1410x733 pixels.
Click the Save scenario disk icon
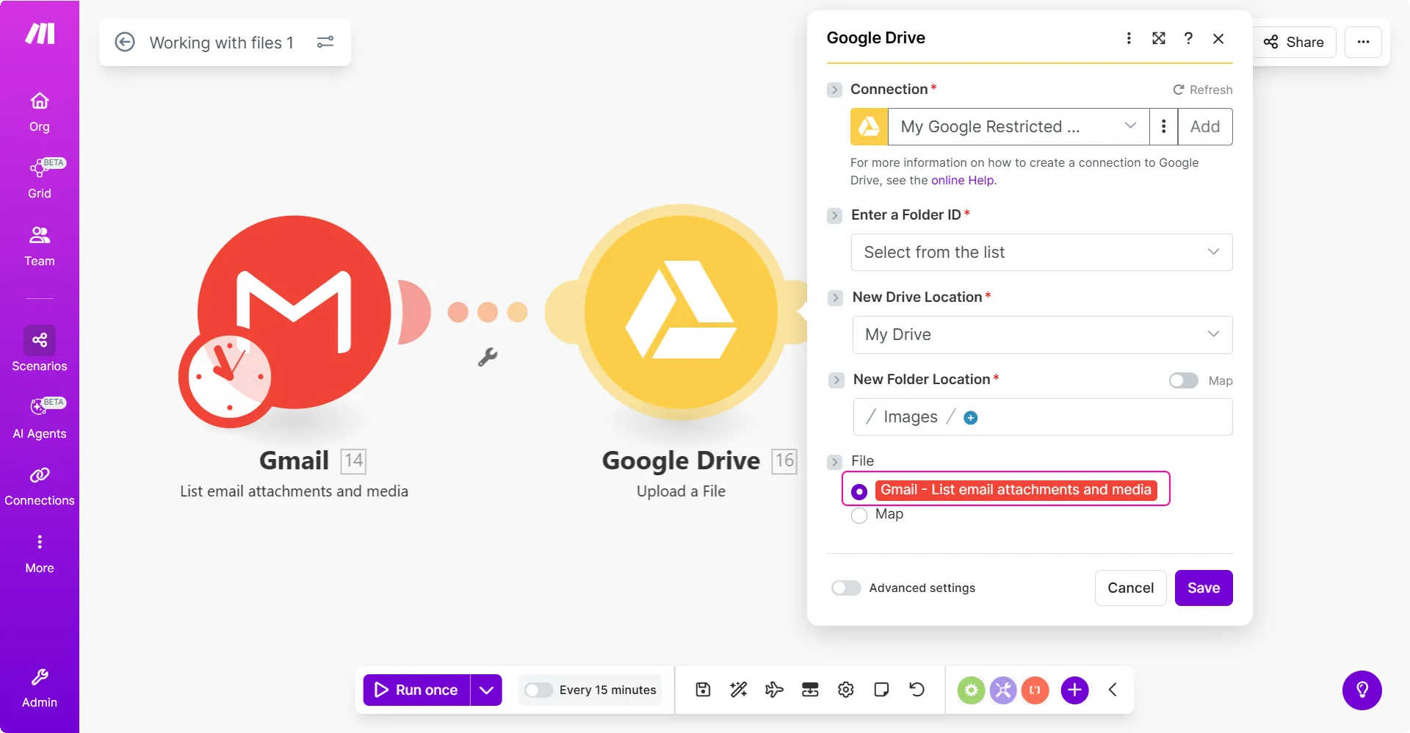tap(703, 690)
